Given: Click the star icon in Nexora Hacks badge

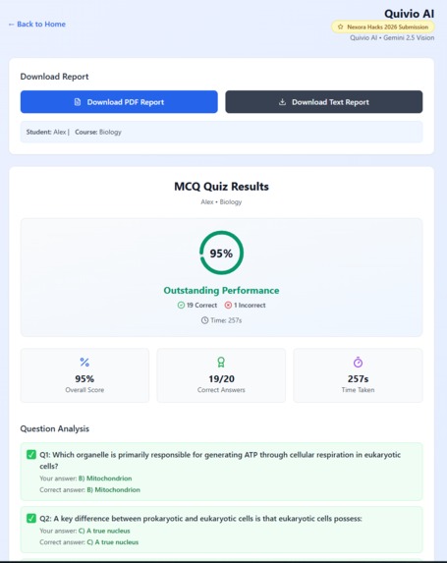Looking at the screenshot, I should point(340,27).
